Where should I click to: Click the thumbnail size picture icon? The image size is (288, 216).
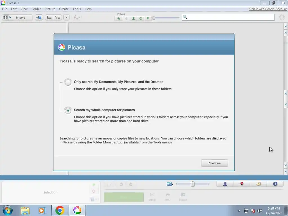(170, 184)
